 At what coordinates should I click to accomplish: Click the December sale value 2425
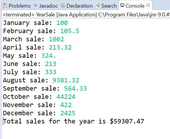68,113
